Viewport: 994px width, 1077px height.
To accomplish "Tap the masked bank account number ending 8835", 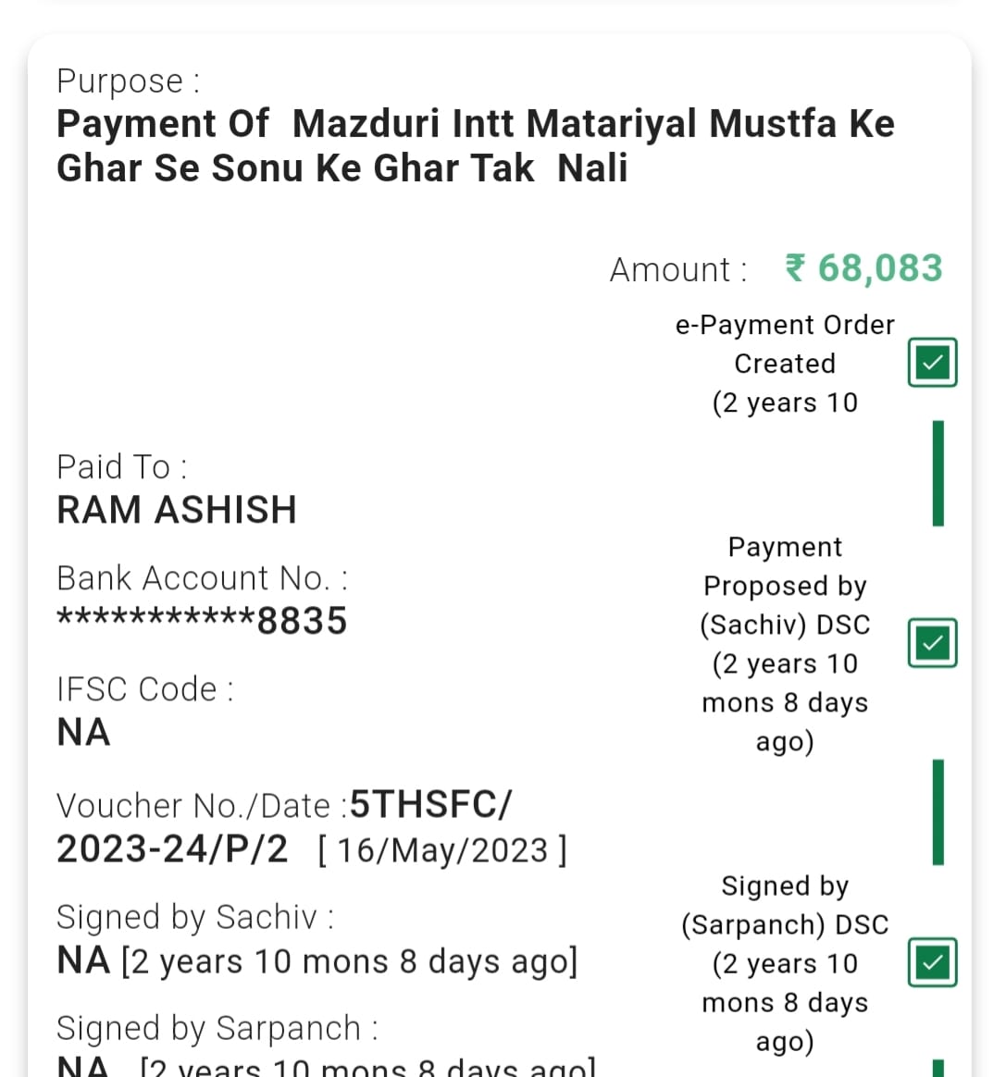I will (x=202, y=621).
